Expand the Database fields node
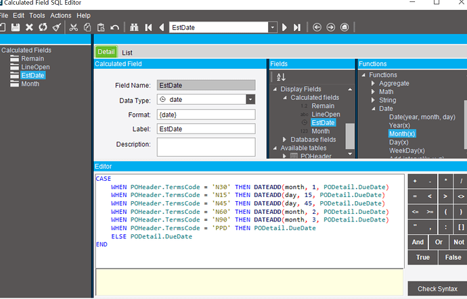The width and height of the screenshot is (467, 299). [x=284, y=140]
